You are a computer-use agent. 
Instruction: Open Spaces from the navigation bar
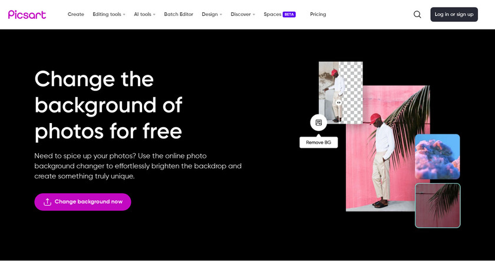pyautogui.click(x=272, y=15)
